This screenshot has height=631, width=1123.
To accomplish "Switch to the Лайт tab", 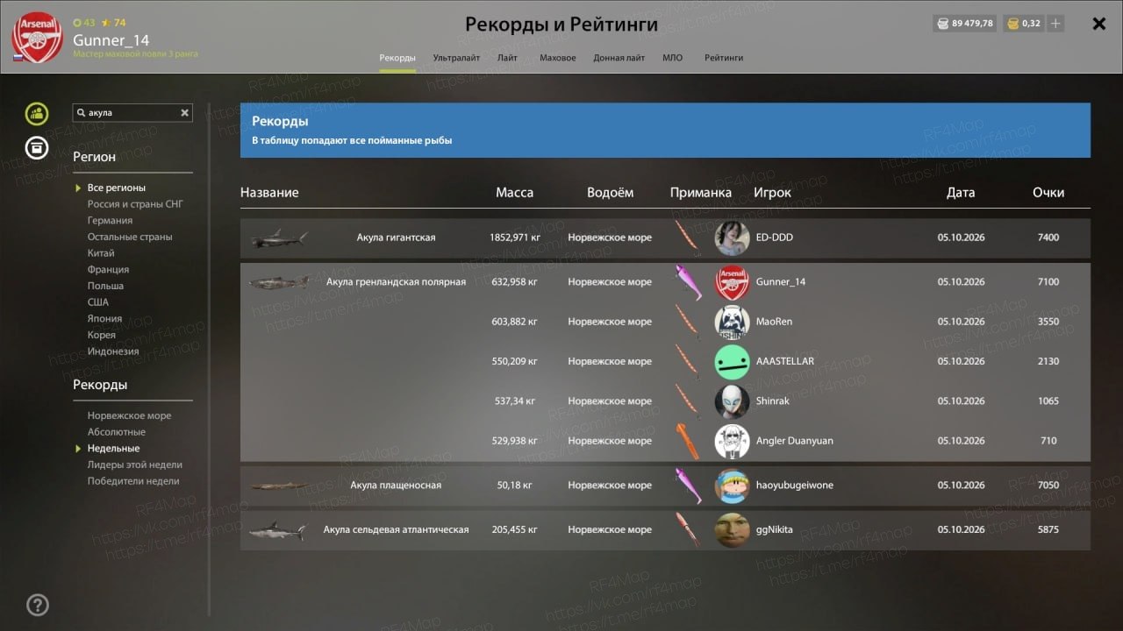I will 507,58.
